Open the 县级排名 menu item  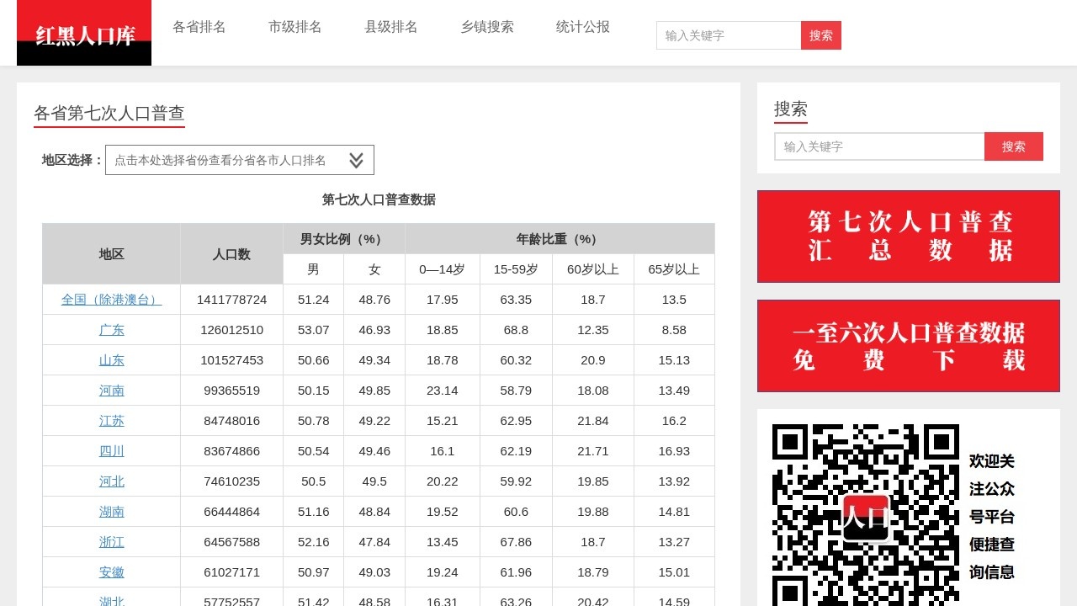click(390, 26)
